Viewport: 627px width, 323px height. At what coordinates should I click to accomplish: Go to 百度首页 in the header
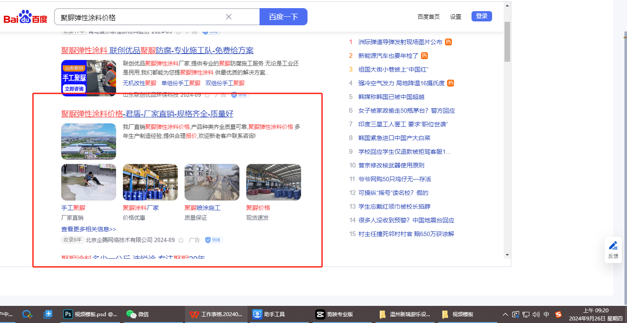point(428,17)
